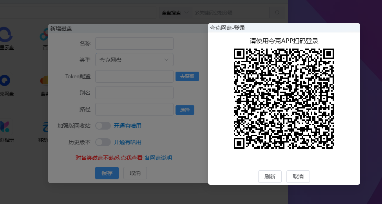Click the long address bar input at top
The width and height of the screenshot is (382, 204).
tap(78, 13)
